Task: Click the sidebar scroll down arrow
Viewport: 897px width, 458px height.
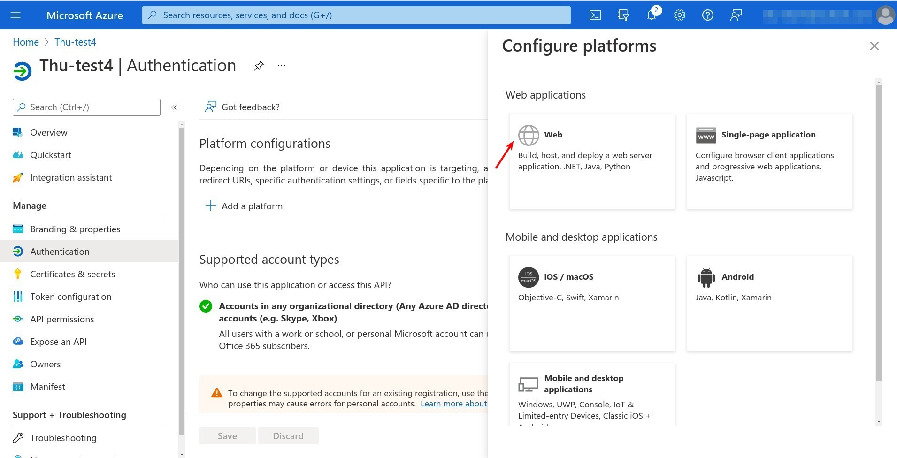Action: pyautogui.click(x=182, y=454)
